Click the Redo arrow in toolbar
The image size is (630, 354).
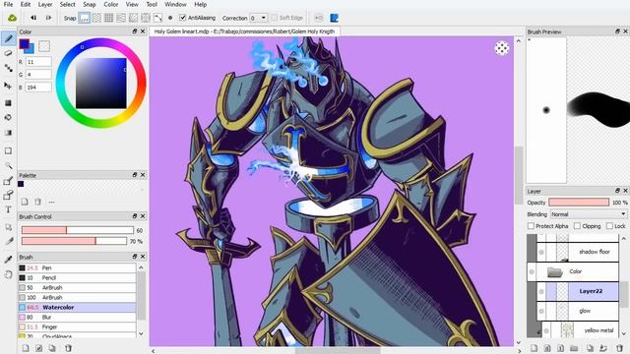coord(48,18)
